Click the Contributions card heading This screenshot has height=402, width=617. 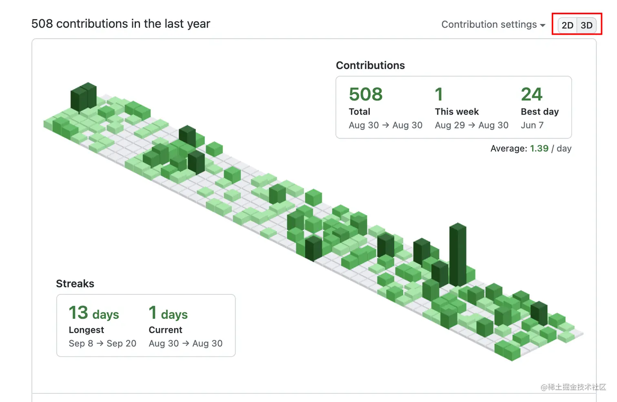370,65
